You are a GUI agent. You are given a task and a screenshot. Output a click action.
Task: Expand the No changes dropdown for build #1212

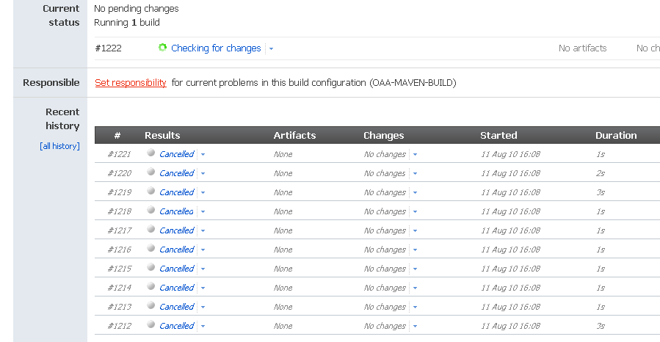click(x=415, y=326)
